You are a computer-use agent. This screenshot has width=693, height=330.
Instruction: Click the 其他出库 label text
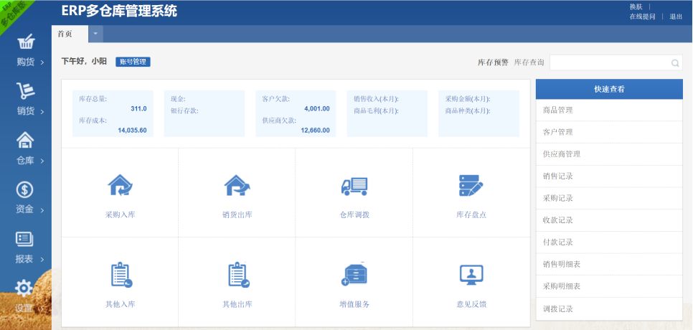(x=237, y=304)
